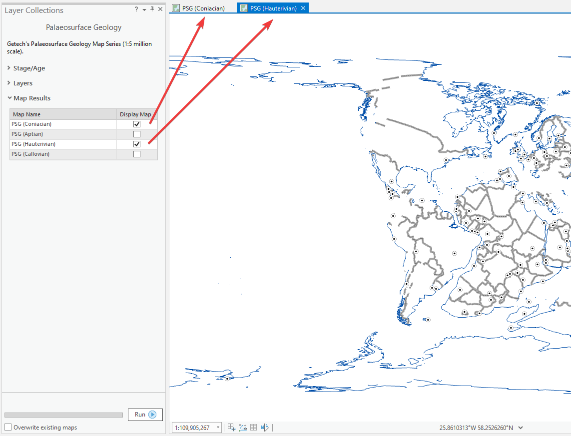Enable Display Map for PSG (Callovian)
Screen dimensions: 571x436
coord(137,154)
